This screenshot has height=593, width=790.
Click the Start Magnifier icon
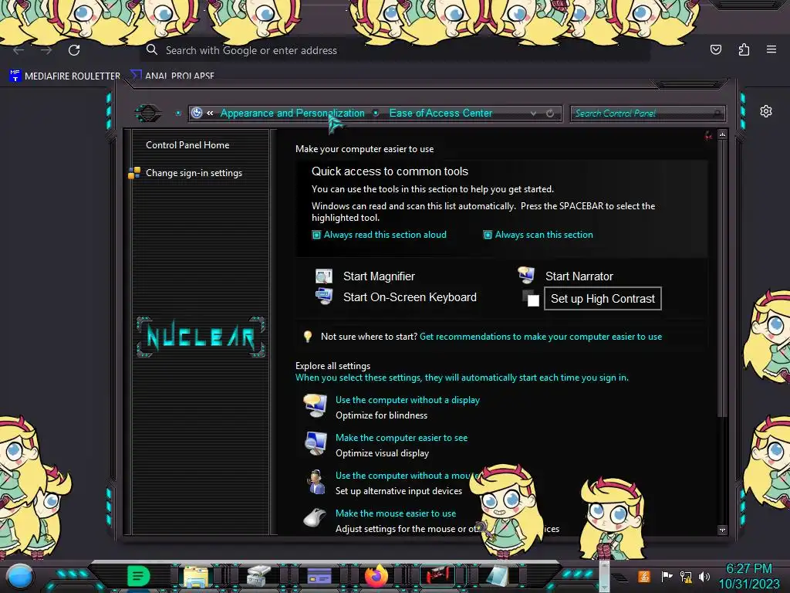pyautogui.click(x=323, y=276)
